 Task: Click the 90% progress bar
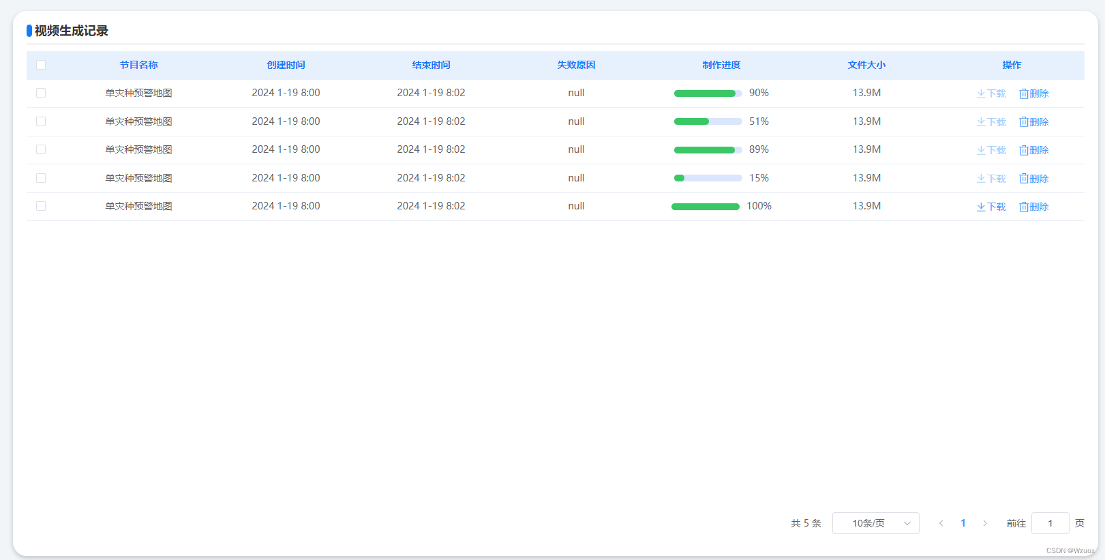point(708,93)
